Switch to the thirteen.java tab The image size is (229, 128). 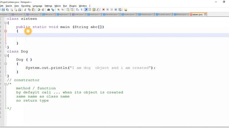coord(146,15)
